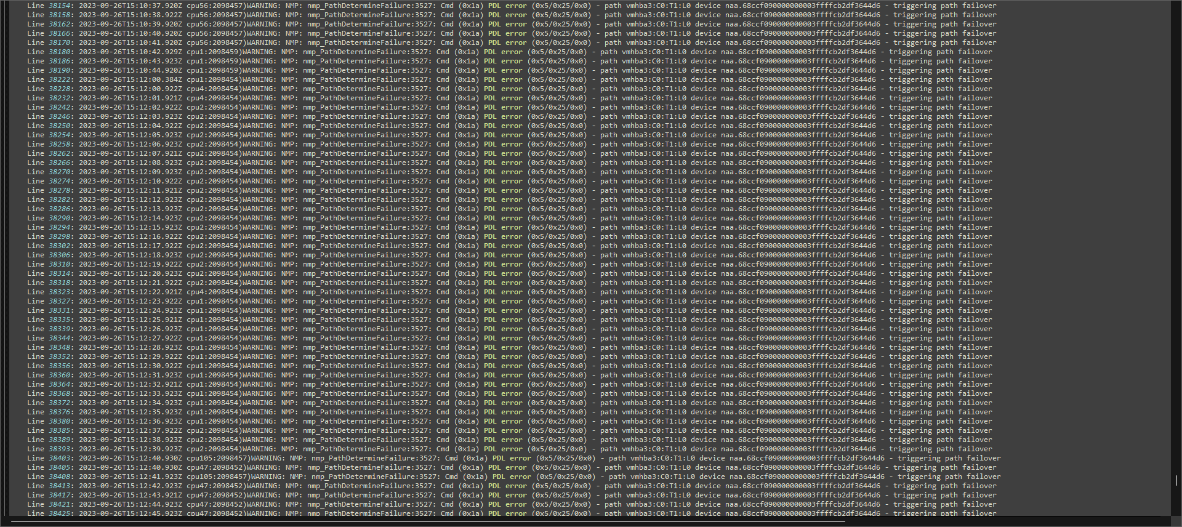Jump to result Line 38417
1182x527 pixels.
512,495
